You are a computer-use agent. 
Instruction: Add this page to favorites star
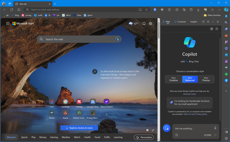click(x=146, y=10)
